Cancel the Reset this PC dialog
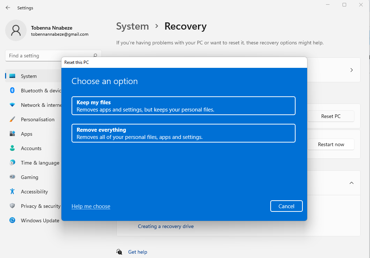370x258 pixels. [x=286, y=206]
